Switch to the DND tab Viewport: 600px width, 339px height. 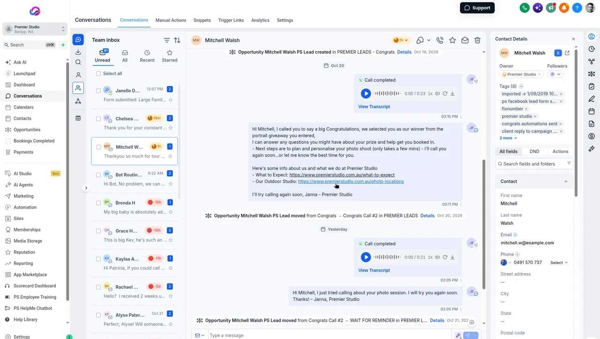pos(534,151)
